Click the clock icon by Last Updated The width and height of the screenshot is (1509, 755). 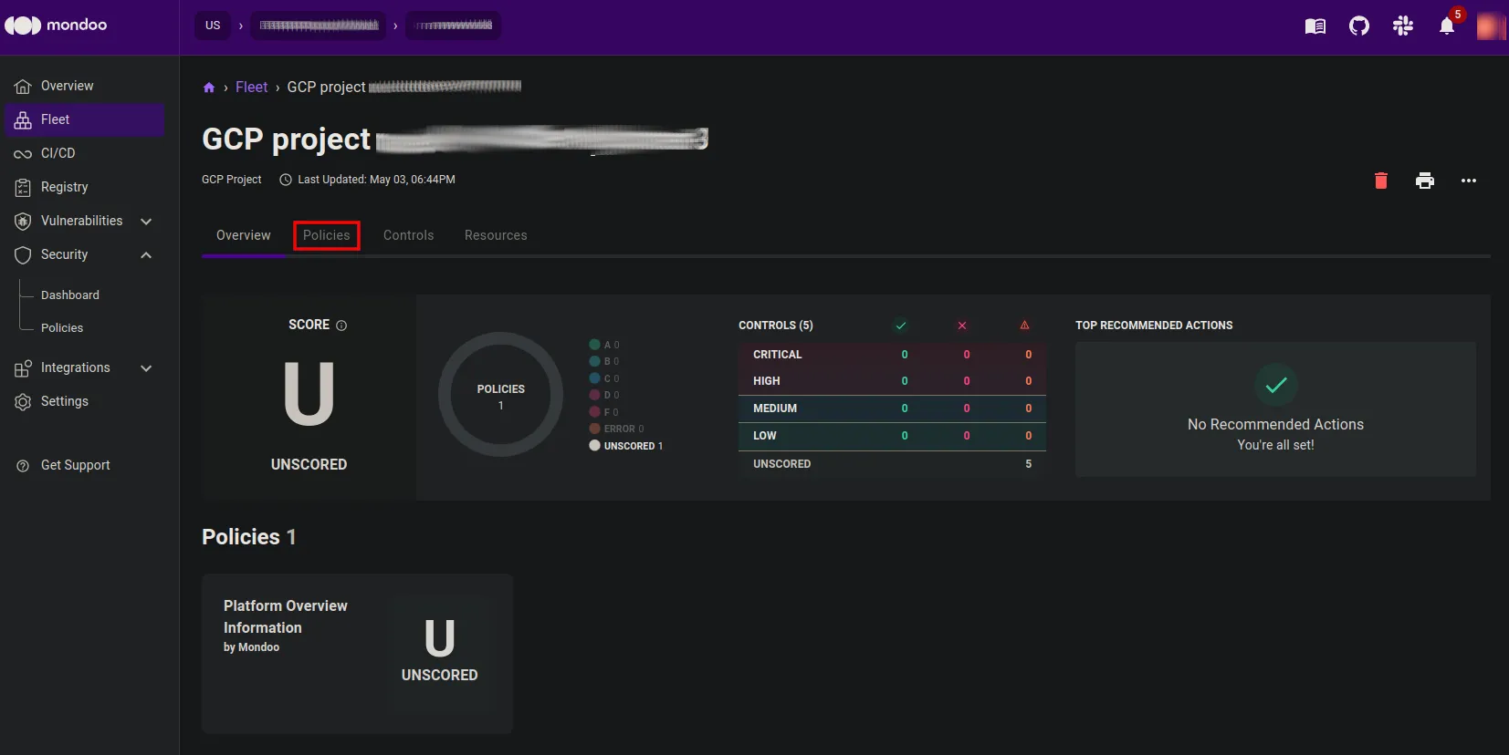286,180
